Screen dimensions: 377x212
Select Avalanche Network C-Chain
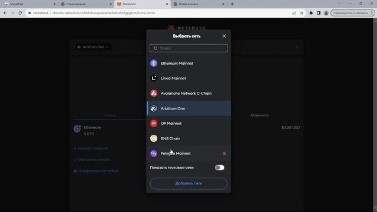click(x=188, y=93)
